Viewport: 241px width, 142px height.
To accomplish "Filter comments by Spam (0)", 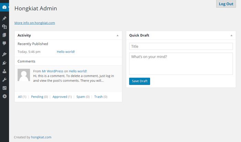I will click(x=83, y=97).
